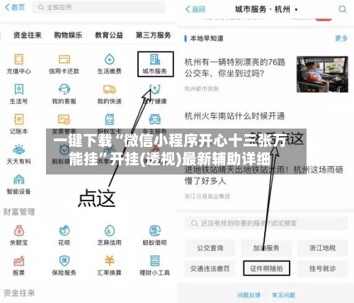Viewport: 354px width, 303px height.
Task: Open the 杭州火车南站什么时候开通 headline
Action: coord(234,116)
